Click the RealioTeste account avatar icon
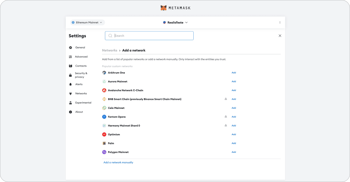Screen dimensions: 350x182 click(x=165, y=23)
